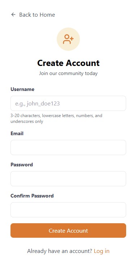Go to the Back to Home link
Viewport: 137px width, 266px height.
(33, 15)
